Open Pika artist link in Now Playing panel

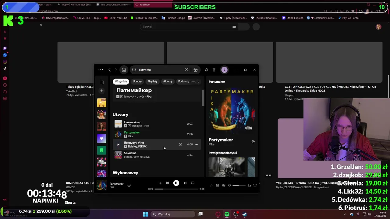tap(211, 144)
